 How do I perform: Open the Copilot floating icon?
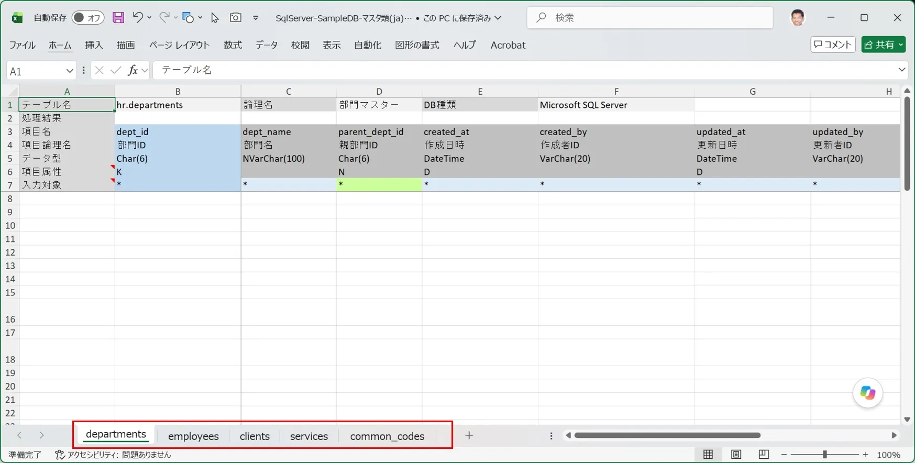pos(867,393)
